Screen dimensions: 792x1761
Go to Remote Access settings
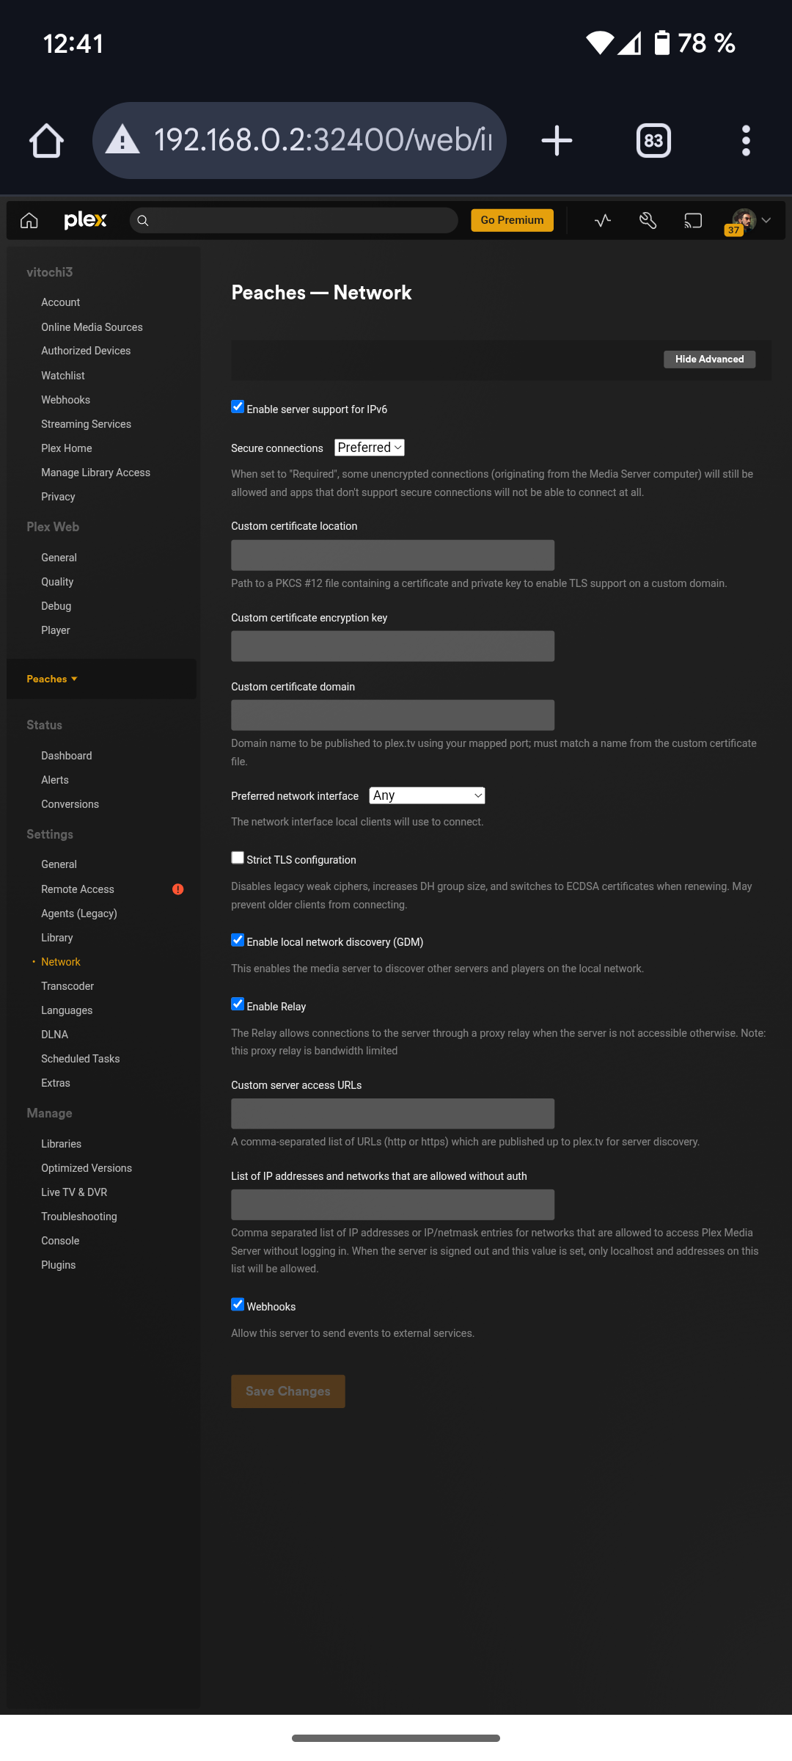78,889
